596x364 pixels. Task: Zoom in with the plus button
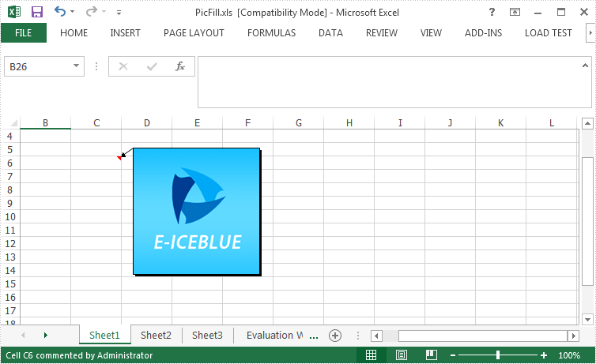coord(544,355)
